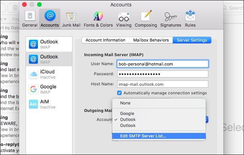Screen dimensions: 244x155
Task: Close the Accounts window with red button
Action: point(24,4)
